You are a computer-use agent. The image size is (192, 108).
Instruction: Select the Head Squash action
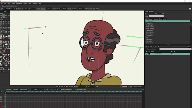click(150, 43)
